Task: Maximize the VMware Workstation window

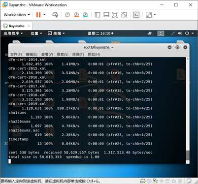Action: pos(176,5)
